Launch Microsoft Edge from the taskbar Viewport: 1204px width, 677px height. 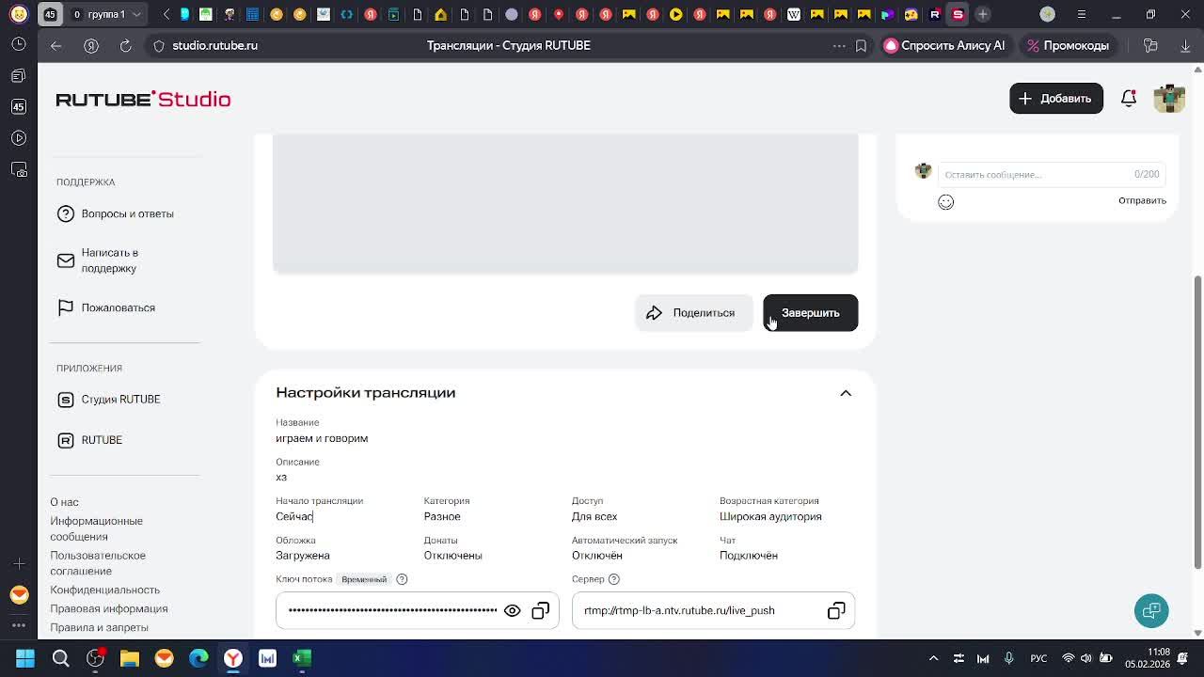click(198, 658)
